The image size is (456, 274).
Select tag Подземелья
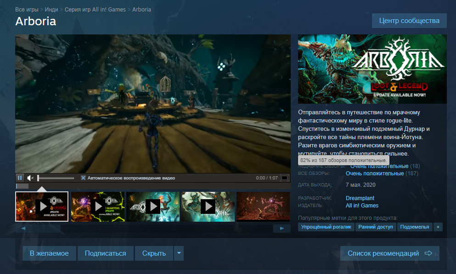click(414, 227)
